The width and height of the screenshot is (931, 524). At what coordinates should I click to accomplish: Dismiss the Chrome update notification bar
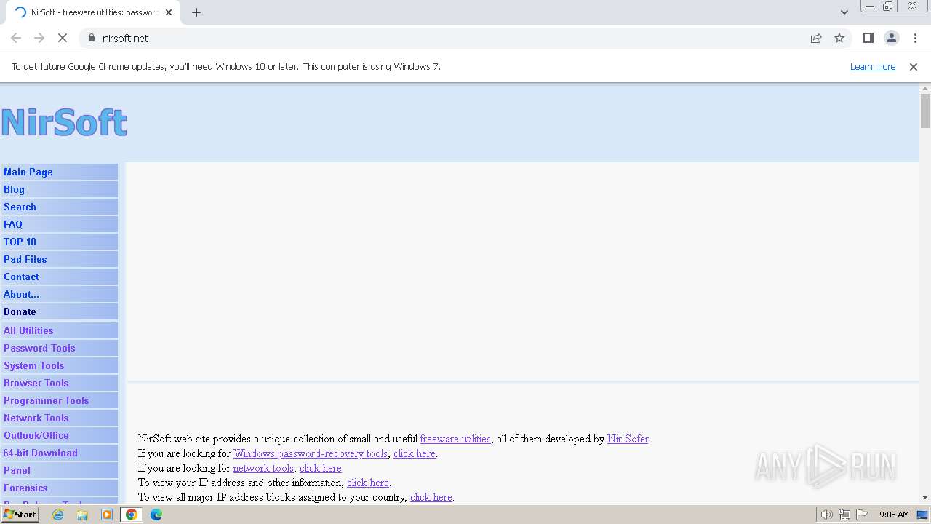(x=914, y=66)
